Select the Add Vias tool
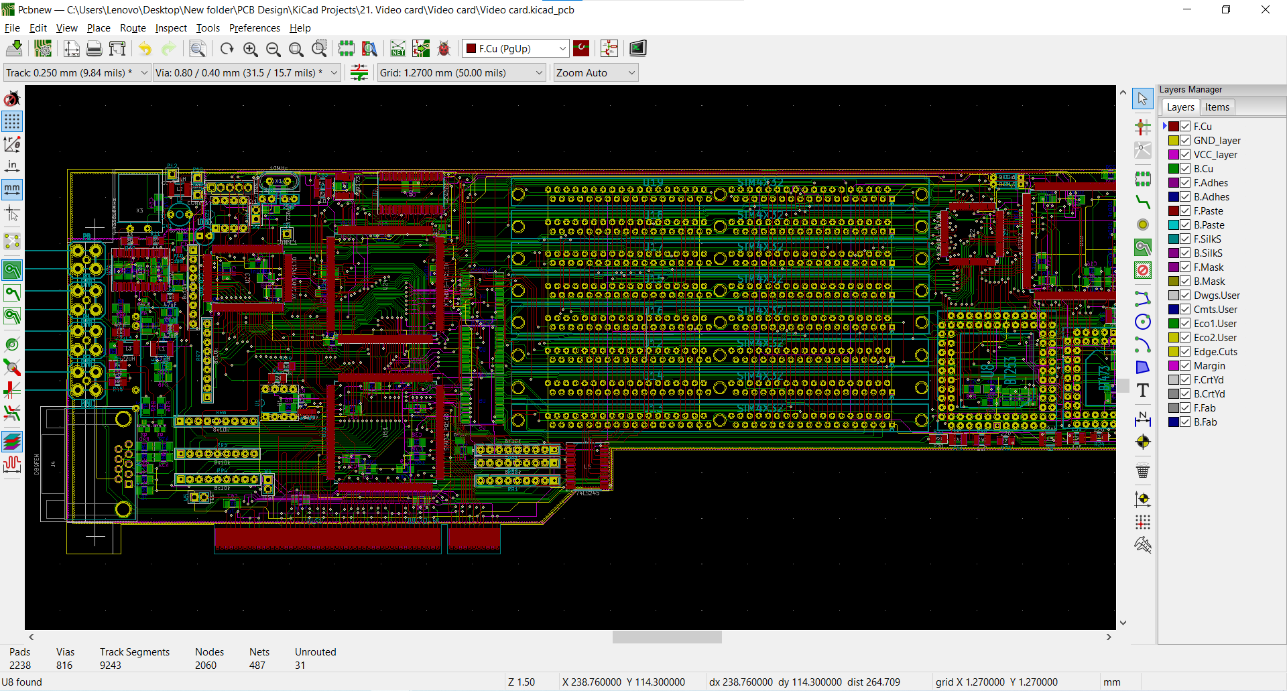Image resolution: width=1287 pixels, height=691 pixels. [x=1143, y=225]
